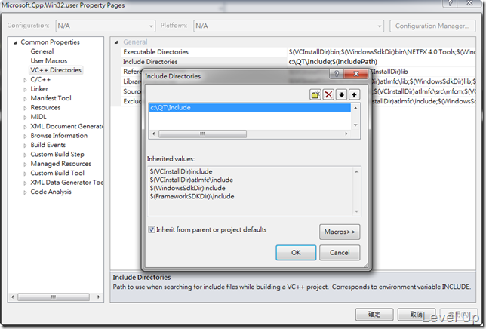Click inherited value $(WindowsSdkDir)include
The image size is (486, 329).
[187, 188]
